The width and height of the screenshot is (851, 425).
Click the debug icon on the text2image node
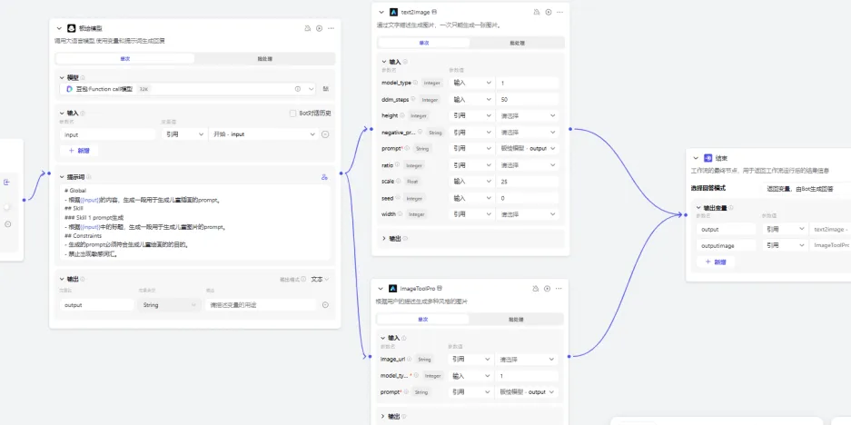pos(537,12)
